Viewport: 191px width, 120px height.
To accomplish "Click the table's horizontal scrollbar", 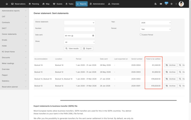I will click(x=118, y=100).
